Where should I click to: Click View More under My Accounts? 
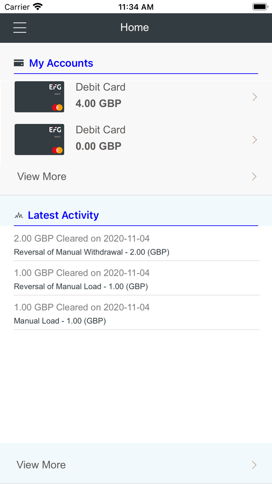(41, 176)
